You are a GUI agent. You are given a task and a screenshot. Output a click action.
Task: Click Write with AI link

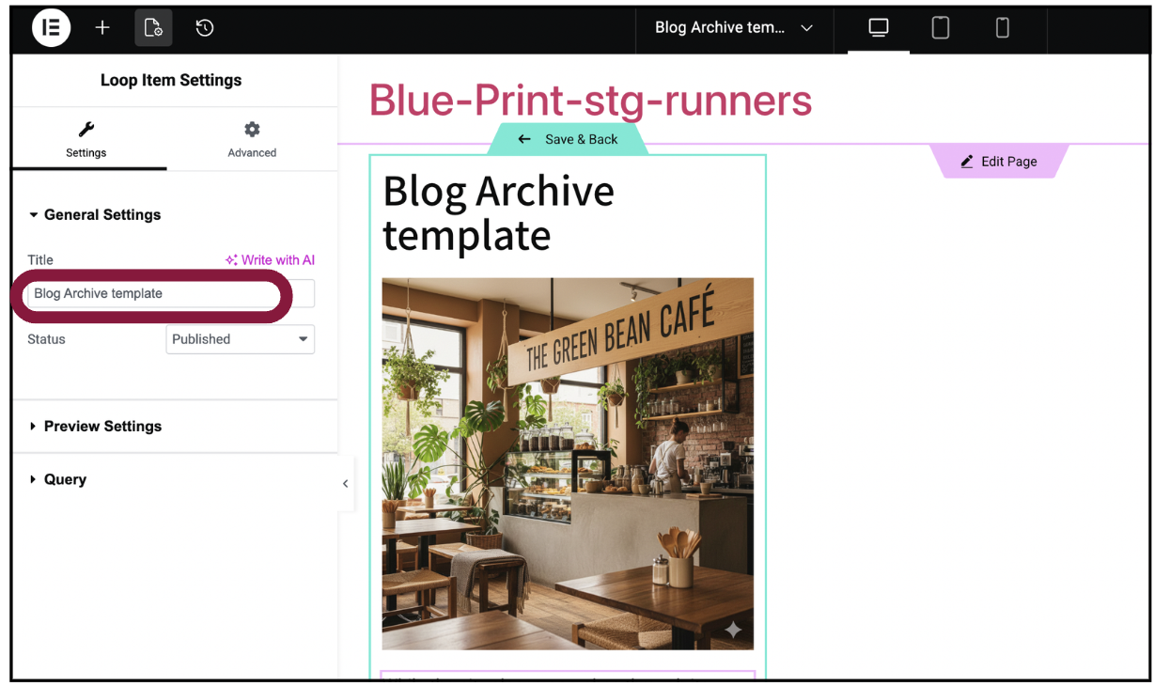coord(271,260)
